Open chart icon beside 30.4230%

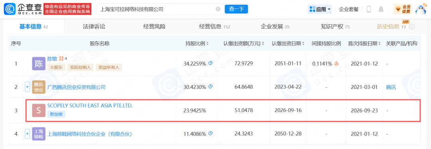(x=211, y=87)
